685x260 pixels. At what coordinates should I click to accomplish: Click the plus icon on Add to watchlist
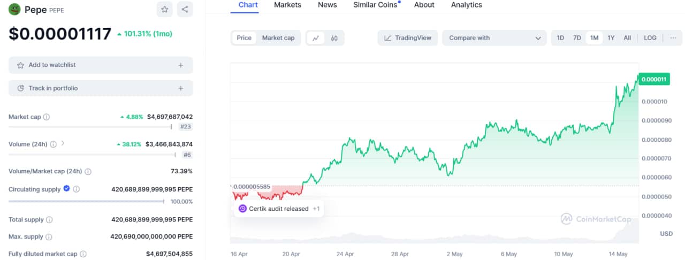click(x=181, y=65)
